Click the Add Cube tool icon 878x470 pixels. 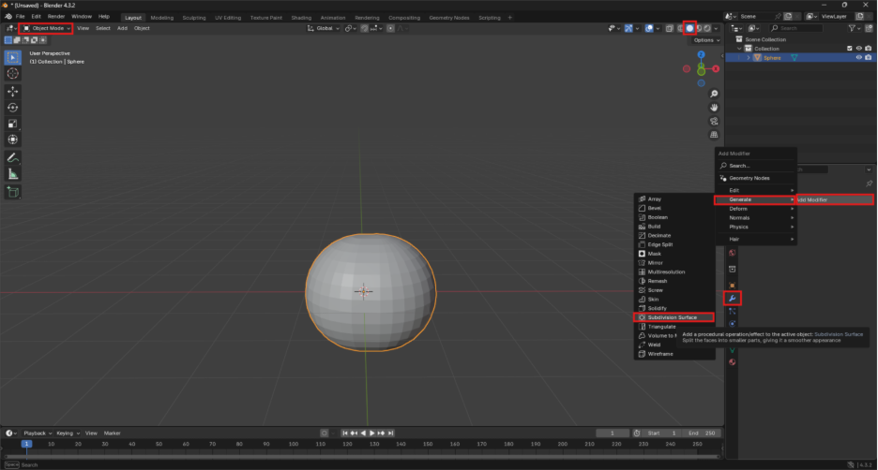(x=13, y=192)
